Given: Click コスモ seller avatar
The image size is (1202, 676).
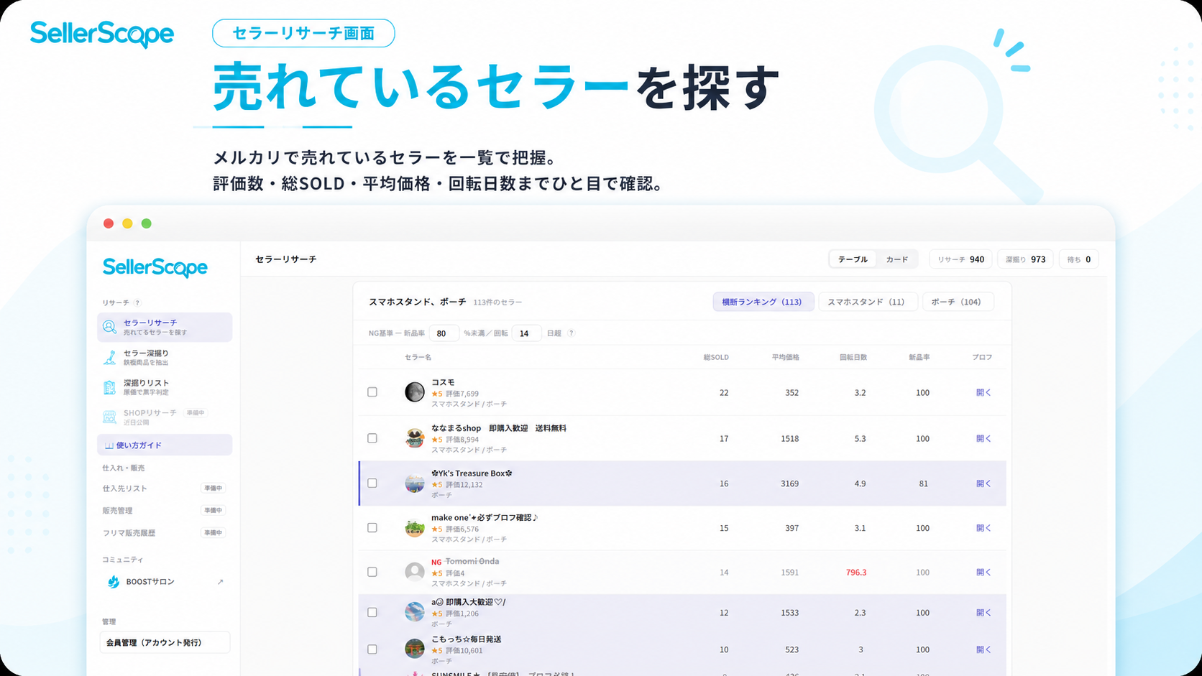Looking at the screenshot, I should pyautogui.click(x=415, y=392).
